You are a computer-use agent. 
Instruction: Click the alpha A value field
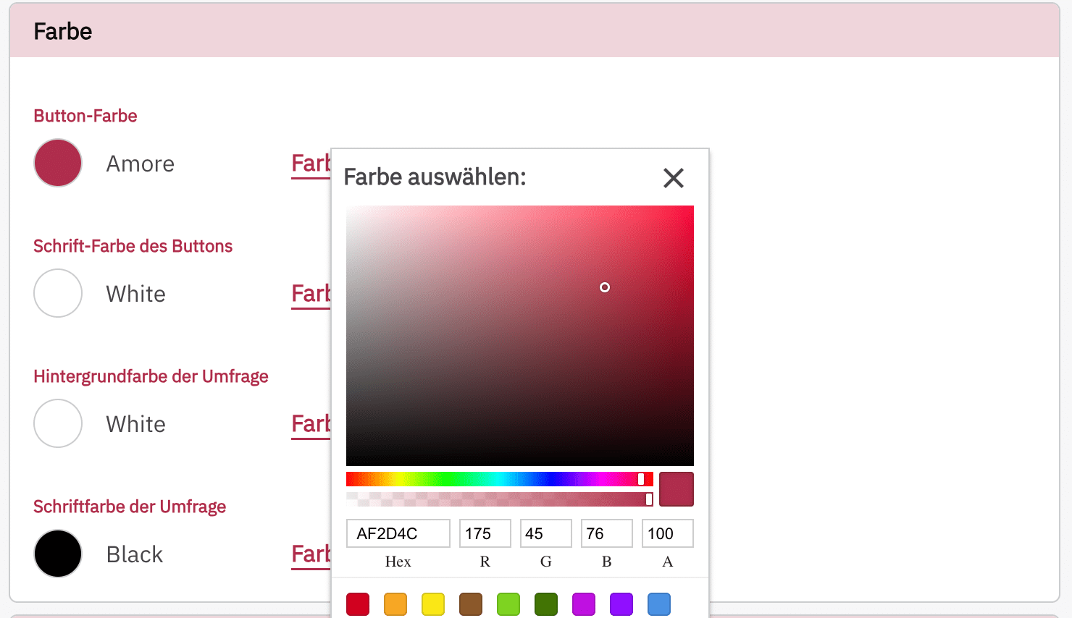click(x=667, y=533)
